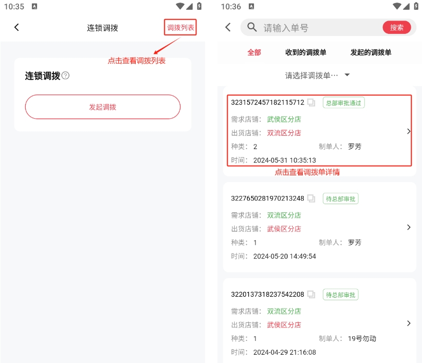The image size is (422, 363).
Task: Tap back arrow on 连锁调拨 screen
Action: [16, 27]
